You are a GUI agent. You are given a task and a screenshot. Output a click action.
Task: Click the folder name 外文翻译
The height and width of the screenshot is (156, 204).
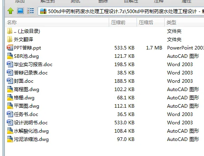(x=23, y=40)
